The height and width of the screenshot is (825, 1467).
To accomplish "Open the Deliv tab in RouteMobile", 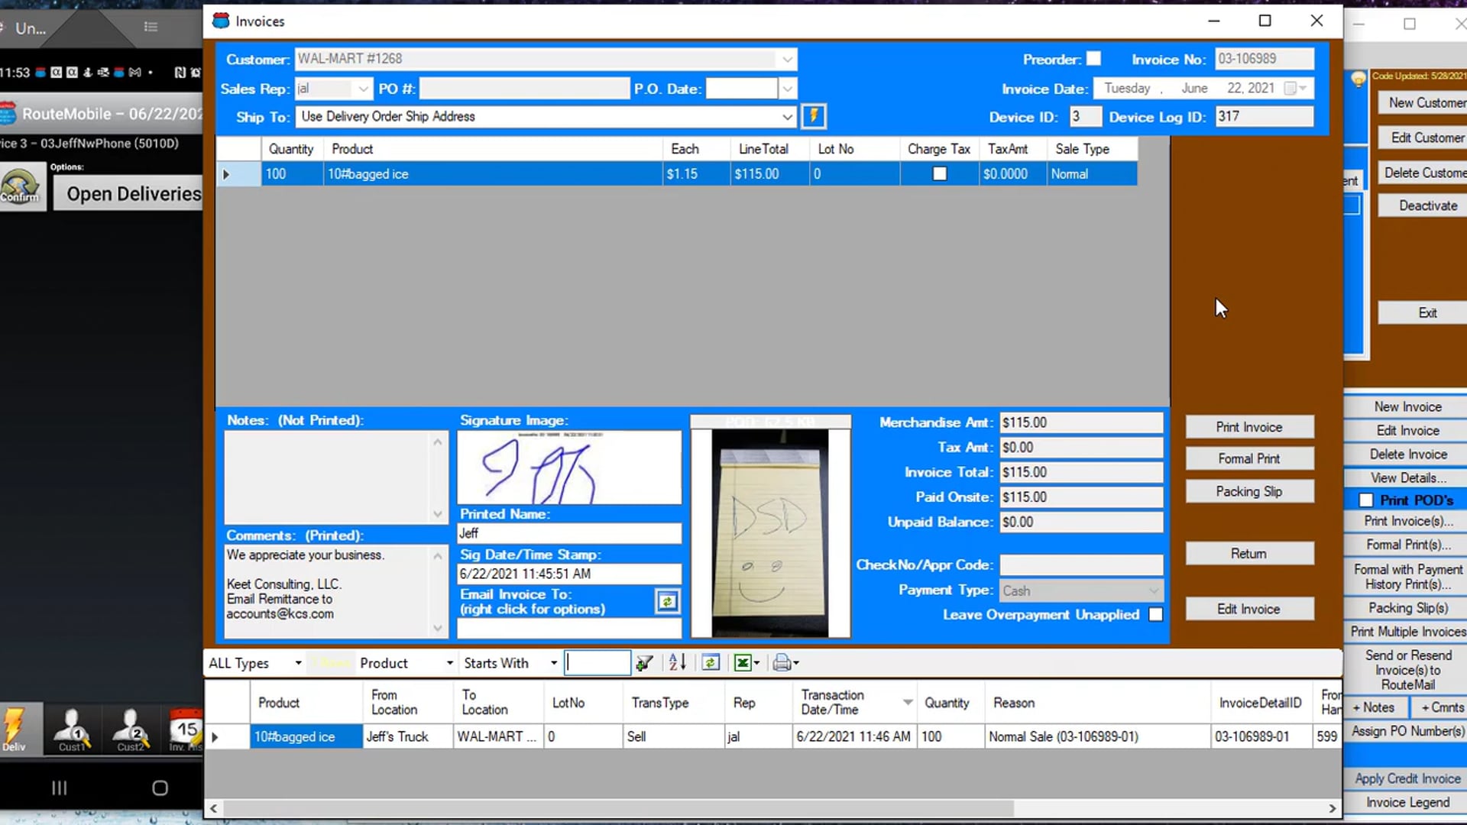I will pyautogui.click(x=15, y=729).
